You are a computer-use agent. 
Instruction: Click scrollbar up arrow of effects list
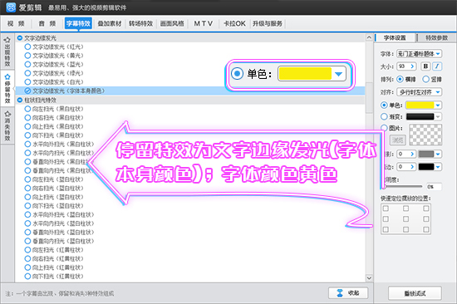click(369, 37)
